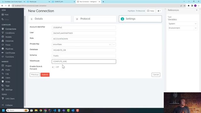
Task: Open the Pipelines page
Action: click(x=8, y=49)
